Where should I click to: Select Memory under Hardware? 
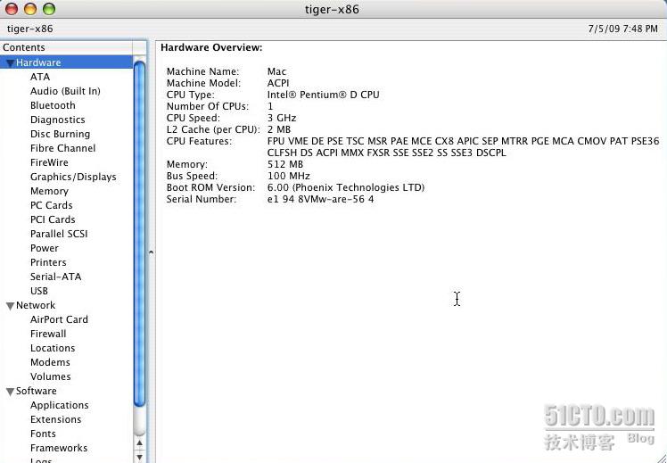[49, 191]
